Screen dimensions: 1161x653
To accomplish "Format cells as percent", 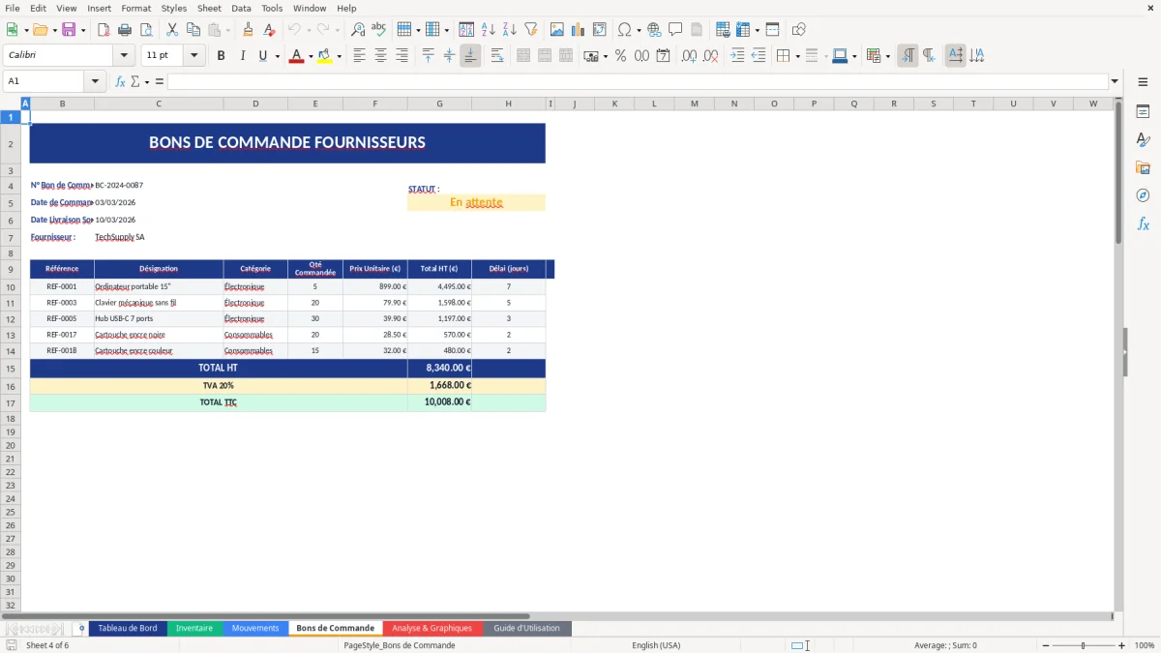I will pyautogui.click(x=620, y=55).
